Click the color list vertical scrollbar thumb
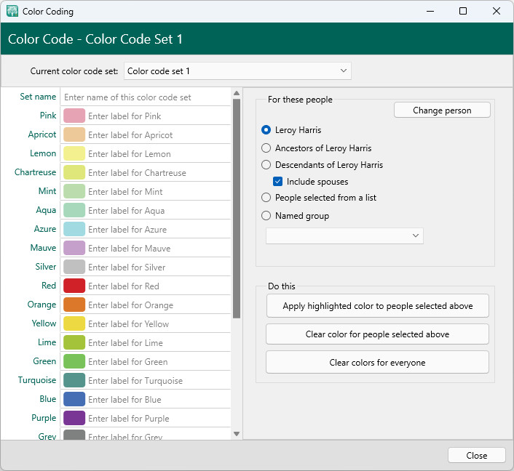 [x=237, y=209]
